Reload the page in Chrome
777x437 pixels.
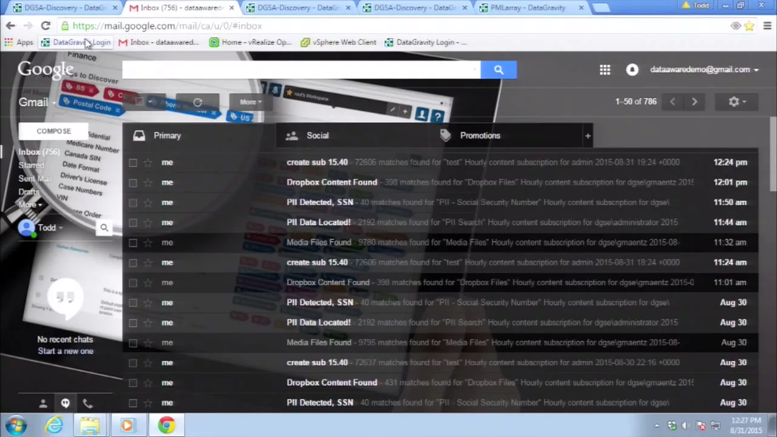(46, 25)
